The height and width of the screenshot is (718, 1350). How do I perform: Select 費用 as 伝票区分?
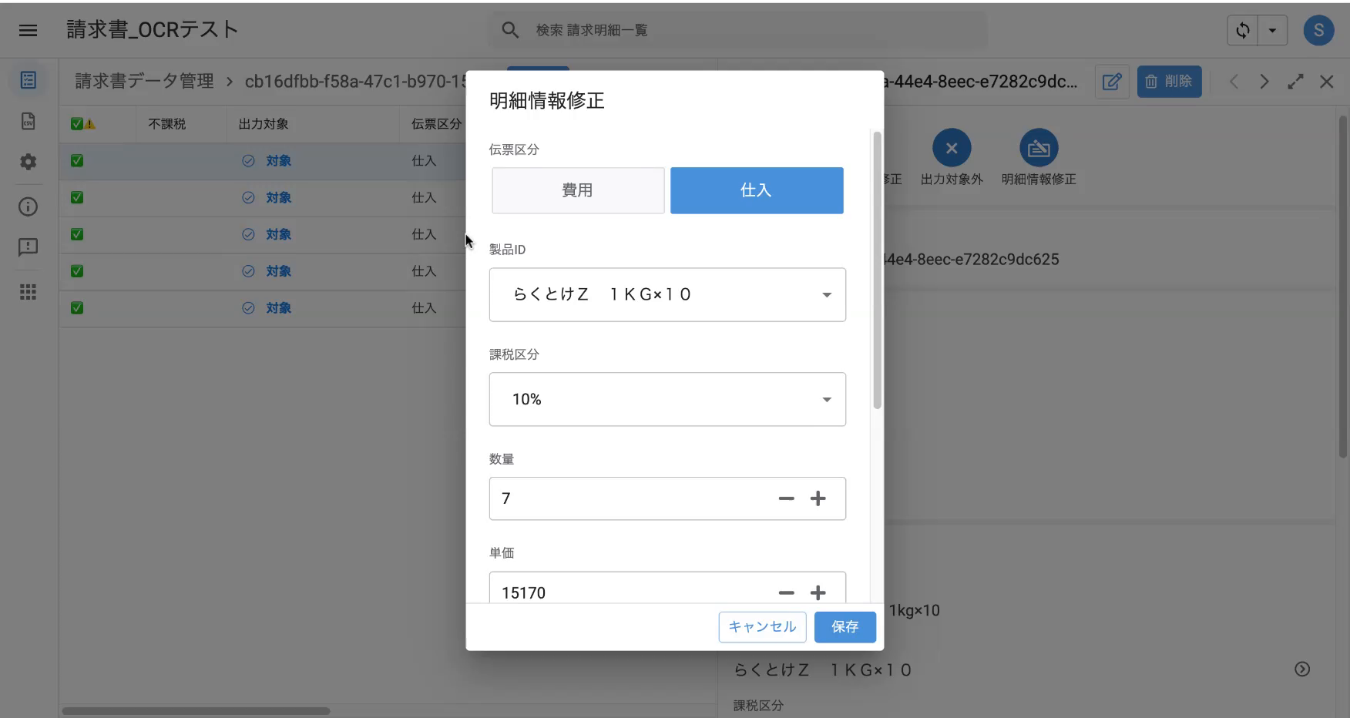pos(578,190)
